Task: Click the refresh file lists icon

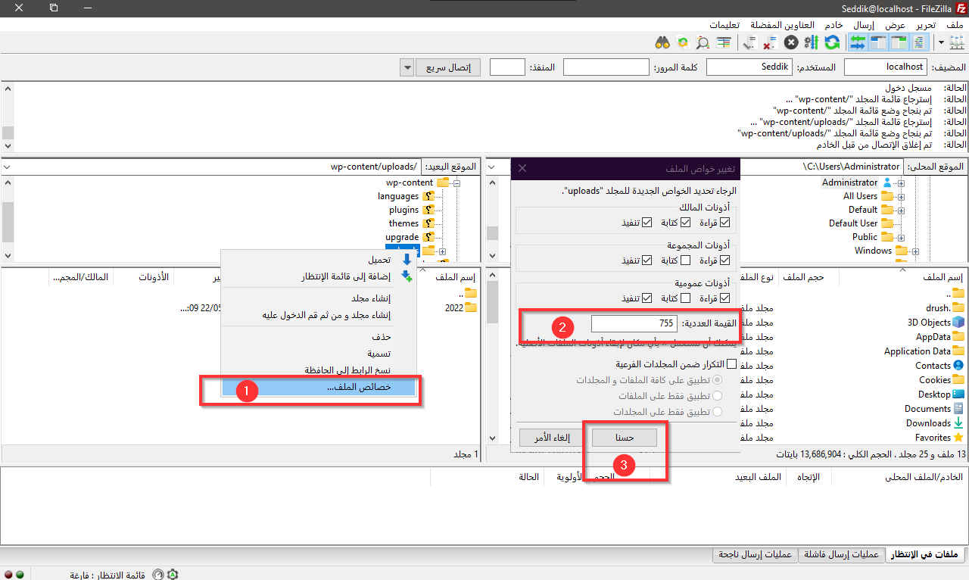Action: [x=832, y=42]
